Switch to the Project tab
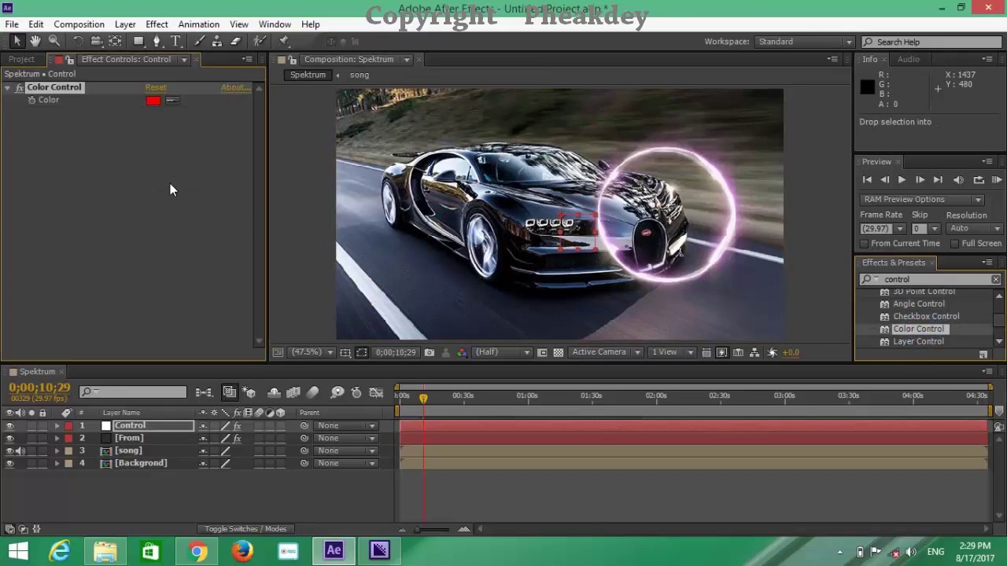Viewport: 1007px width, 566px height. tap(21, 59)
